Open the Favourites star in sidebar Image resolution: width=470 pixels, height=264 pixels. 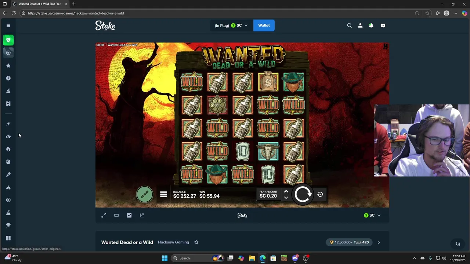point(8,66)
